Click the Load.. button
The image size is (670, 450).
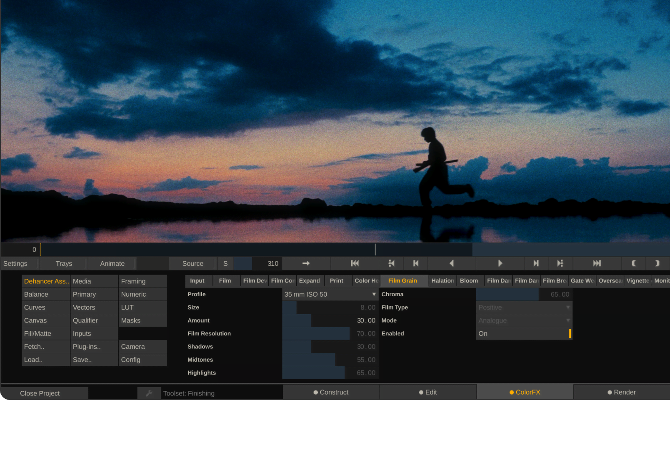pos(46,360)
